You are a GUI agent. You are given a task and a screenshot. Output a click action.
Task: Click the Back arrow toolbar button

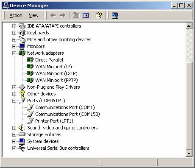click(x=53, y=15)
